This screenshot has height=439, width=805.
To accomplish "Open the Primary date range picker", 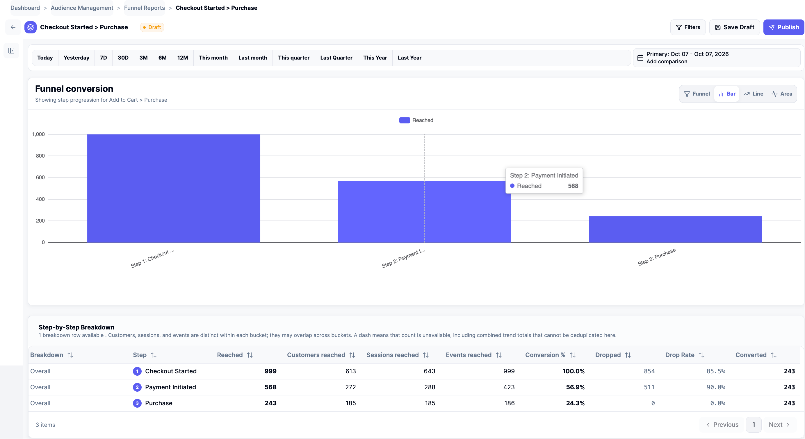I will (717, 58).
